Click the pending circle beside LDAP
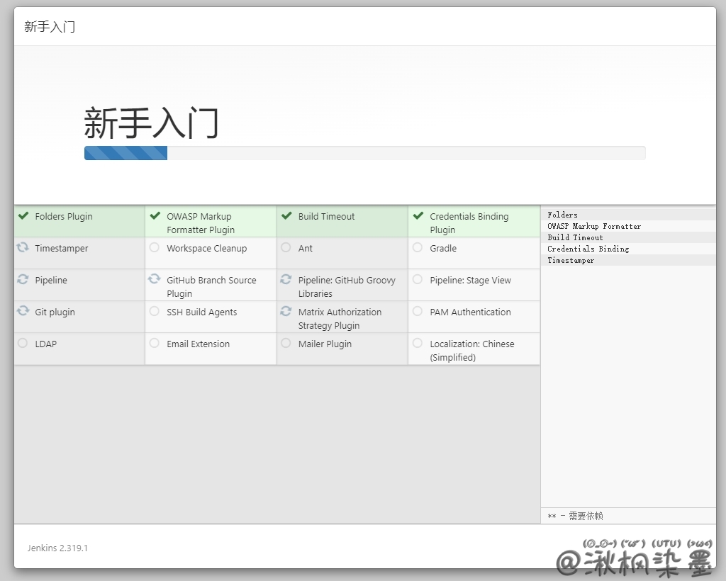 23,344
